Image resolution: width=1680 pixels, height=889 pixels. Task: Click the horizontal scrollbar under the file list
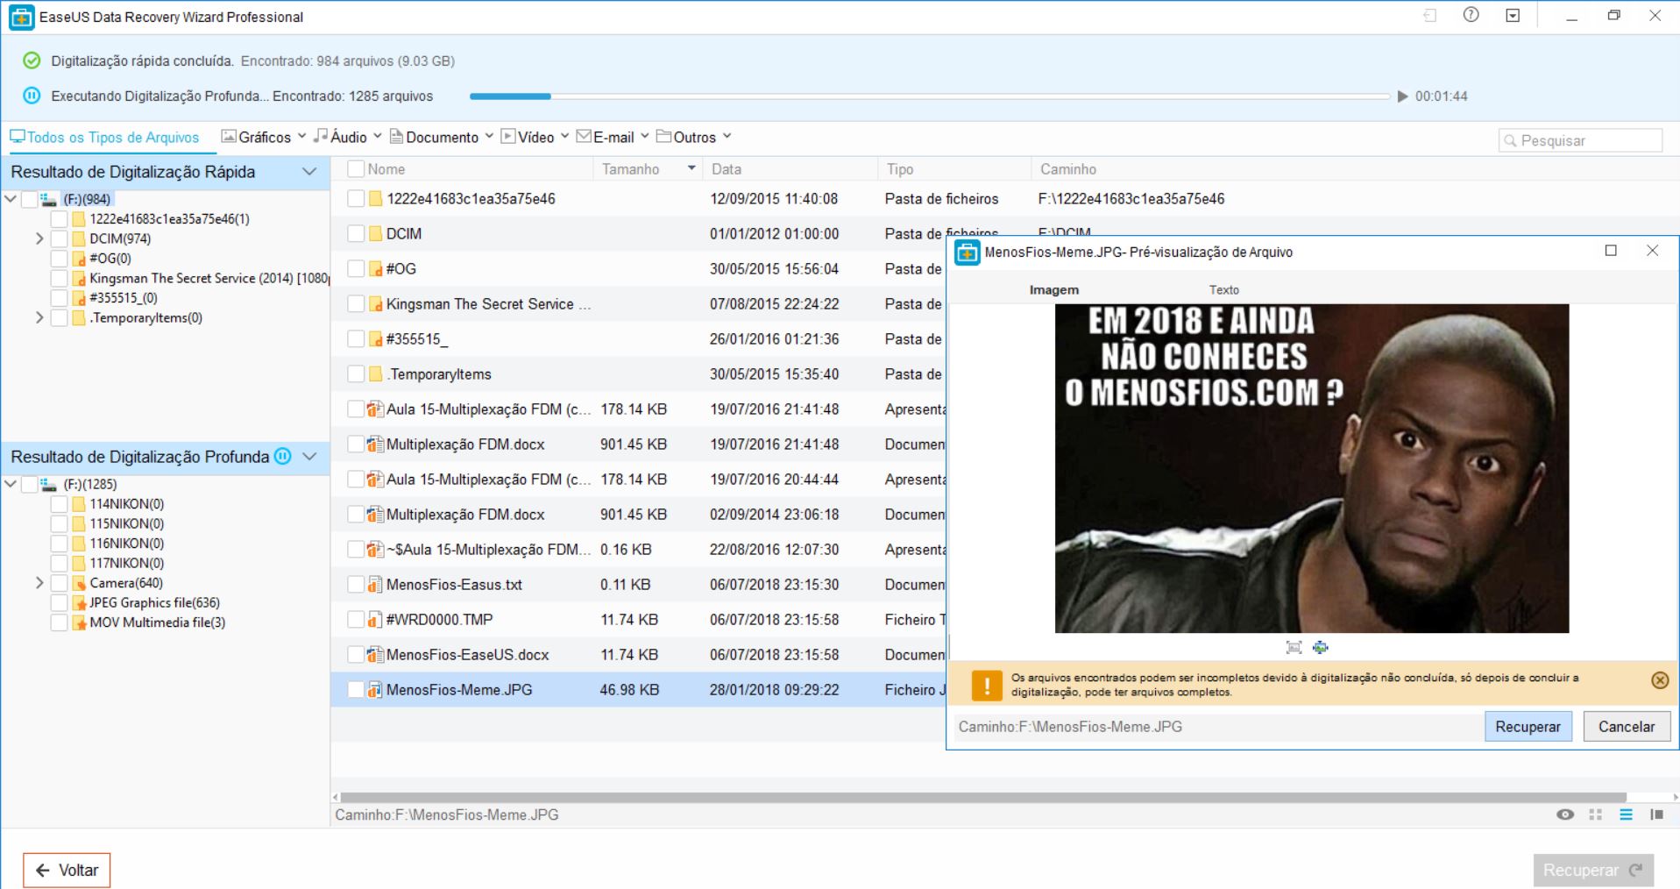point(983,798)
